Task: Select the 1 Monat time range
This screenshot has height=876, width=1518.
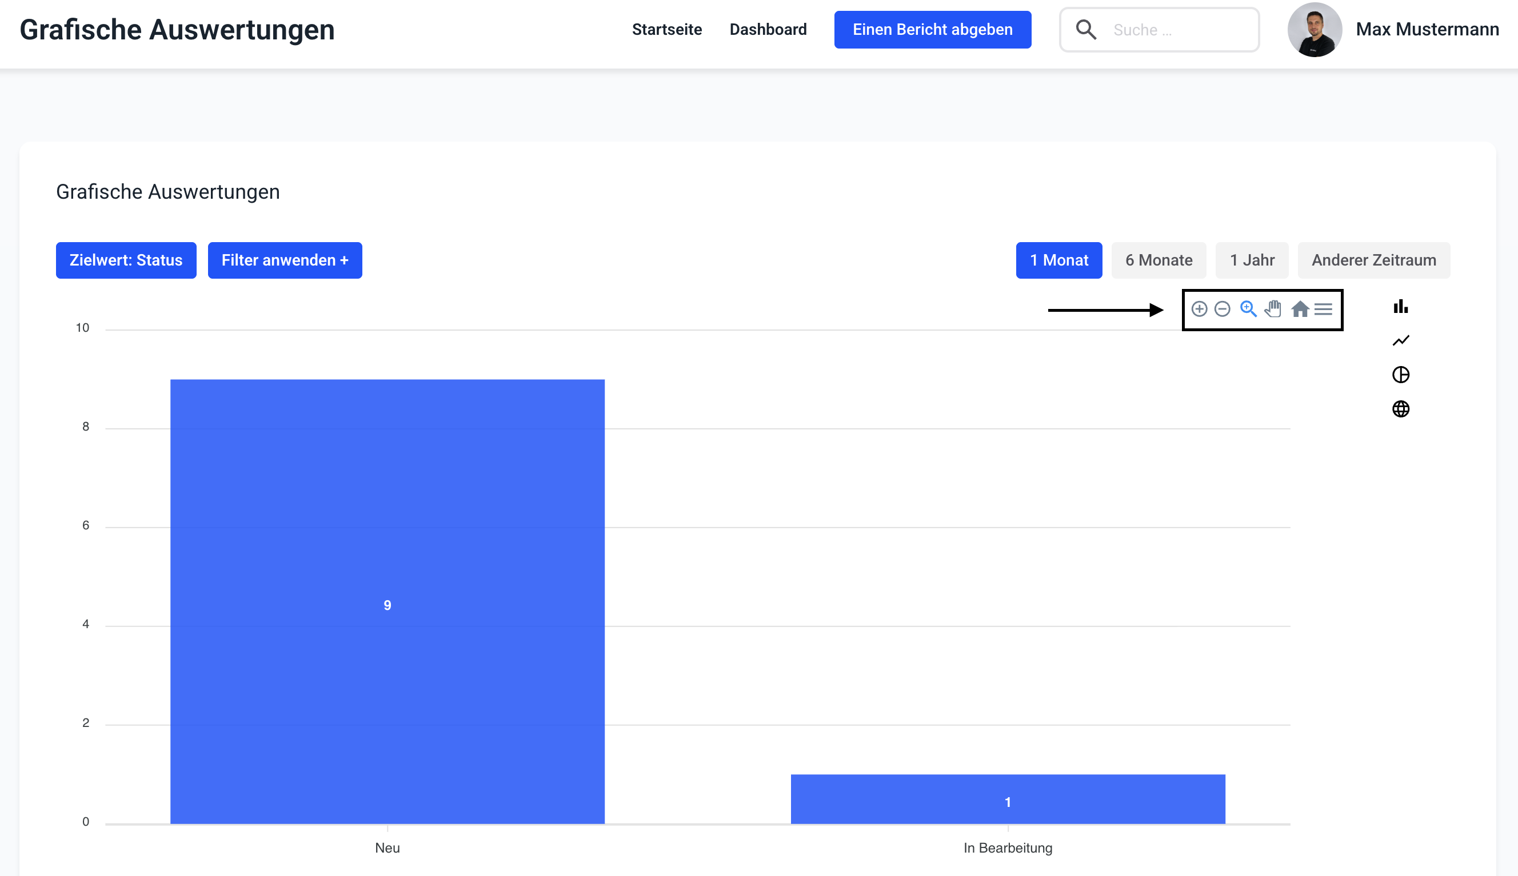Action: pyautogui.click(x=1058, y=260)
